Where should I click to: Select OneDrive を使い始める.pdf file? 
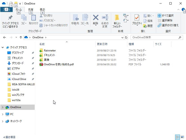click(57, 64)
